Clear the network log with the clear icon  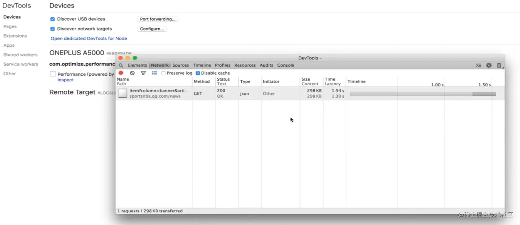(132, 73)
